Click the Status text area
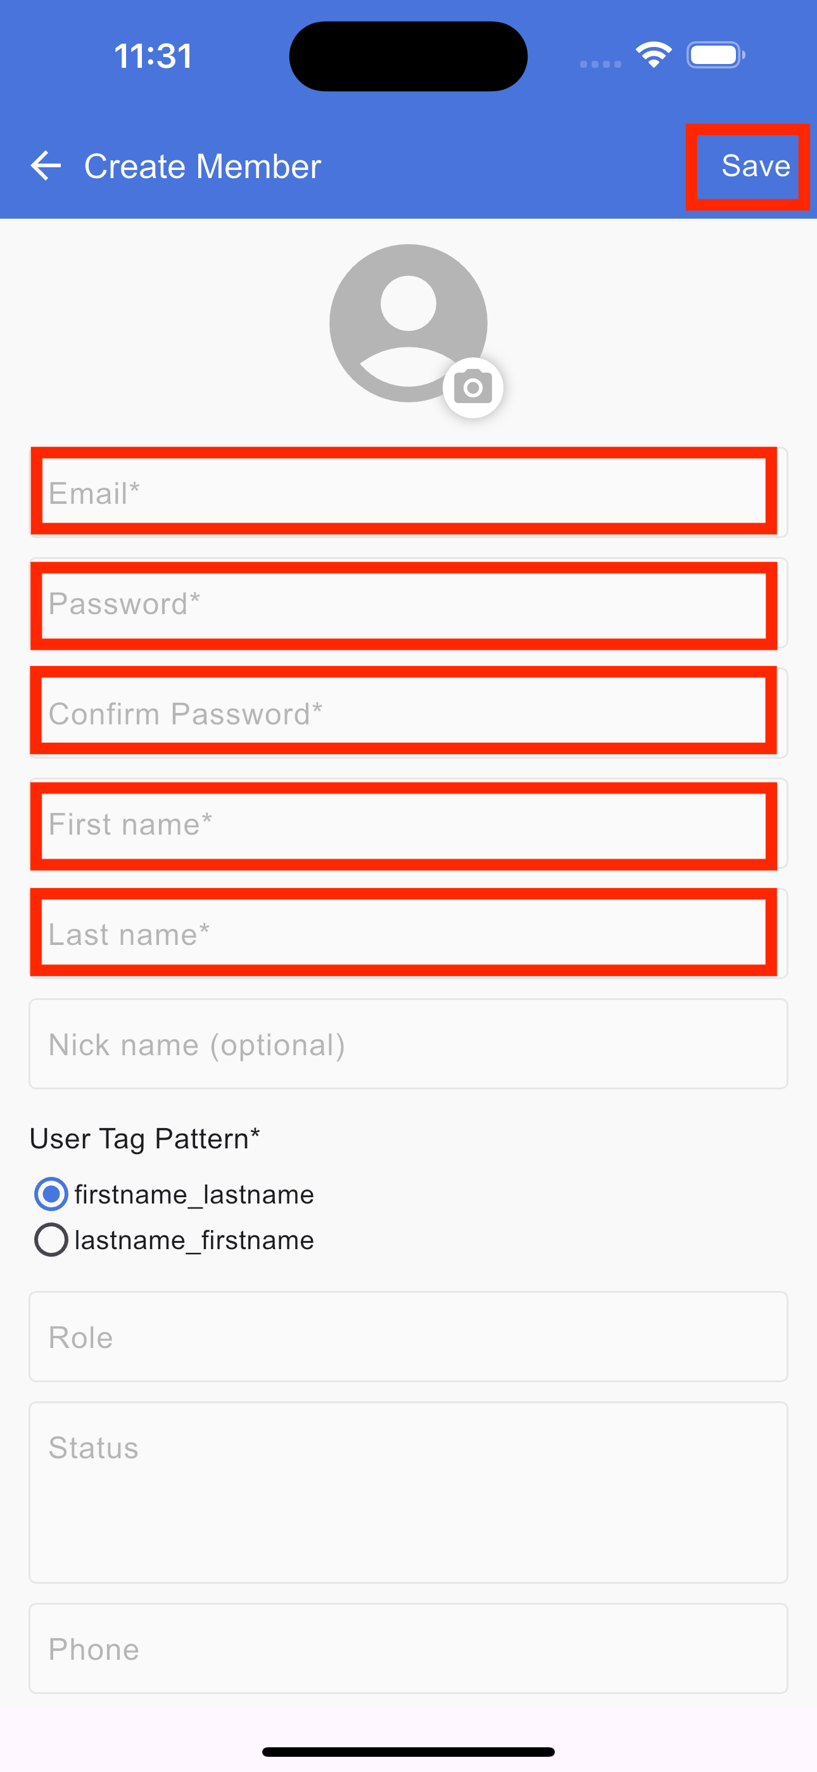817x1772 pixels. (x=408, y=1493)
